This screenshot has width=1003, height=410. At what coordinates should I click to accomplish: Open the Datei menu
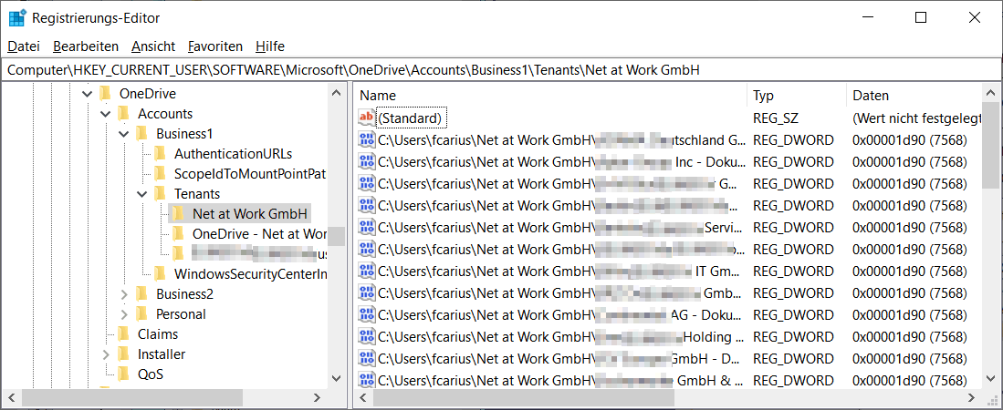24,46
